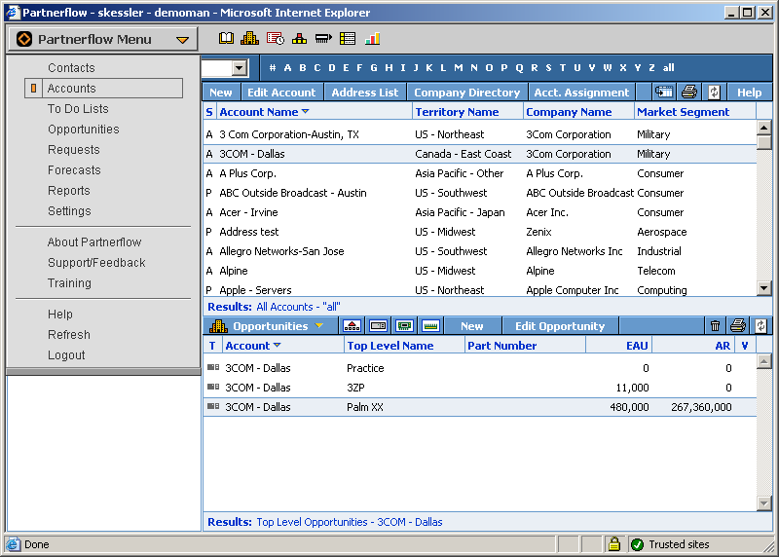Click Logout in side menu
The image size is (779, 557).
click(x=66, y=354)
